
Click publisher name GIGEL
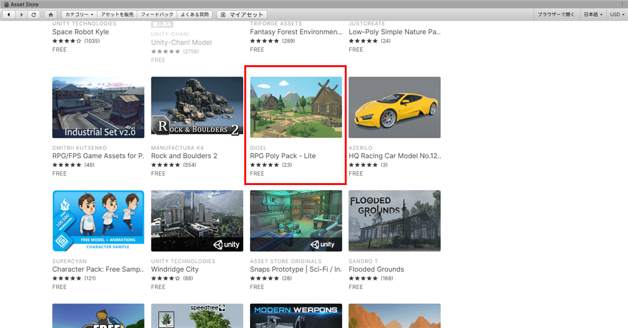[x=258, y=148]
